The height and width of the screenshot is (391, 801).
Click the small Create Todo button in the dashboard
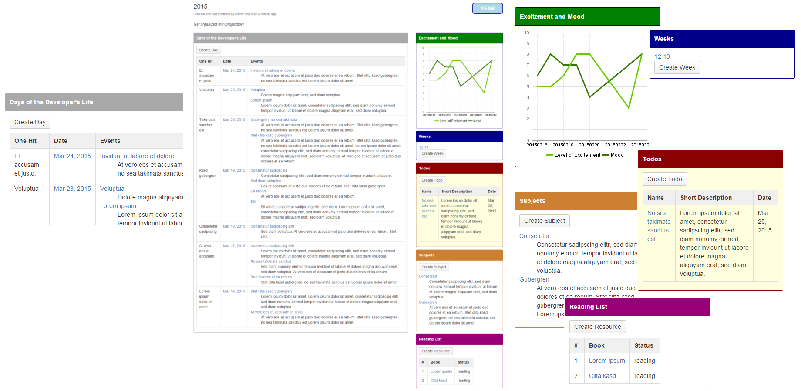click(x=432, y=180)
